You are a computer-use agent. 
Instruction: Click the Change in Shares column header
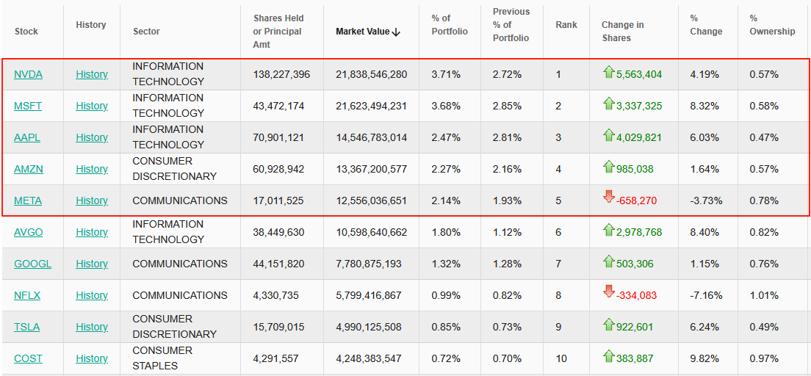click(622, 32)
